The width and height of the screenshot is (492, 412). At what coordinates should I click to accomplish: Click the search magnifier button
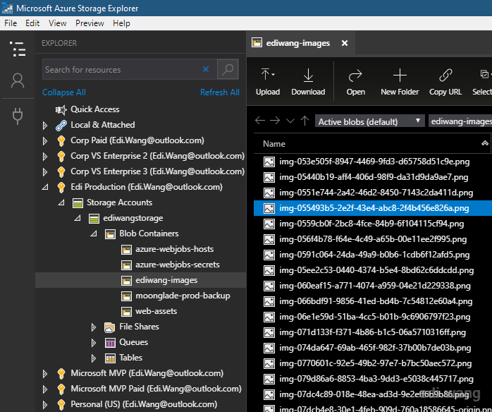pyautogui.click(x=228, y=69)
